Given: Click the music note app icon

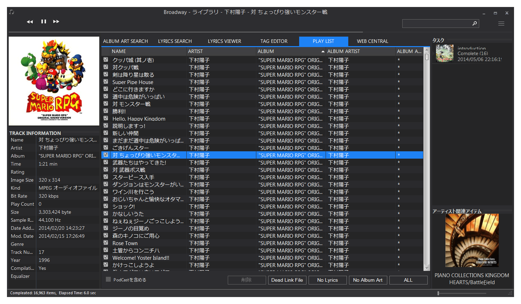Looking at the screenshot, I should click(x=12, y=12).
